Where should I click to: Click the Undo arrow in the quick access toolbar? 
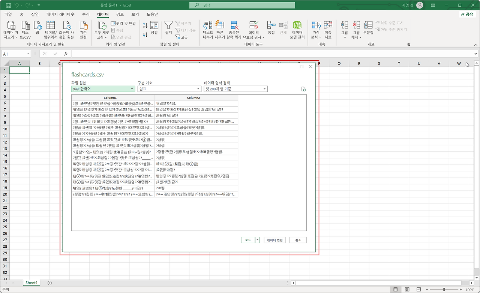coord(16,5)
